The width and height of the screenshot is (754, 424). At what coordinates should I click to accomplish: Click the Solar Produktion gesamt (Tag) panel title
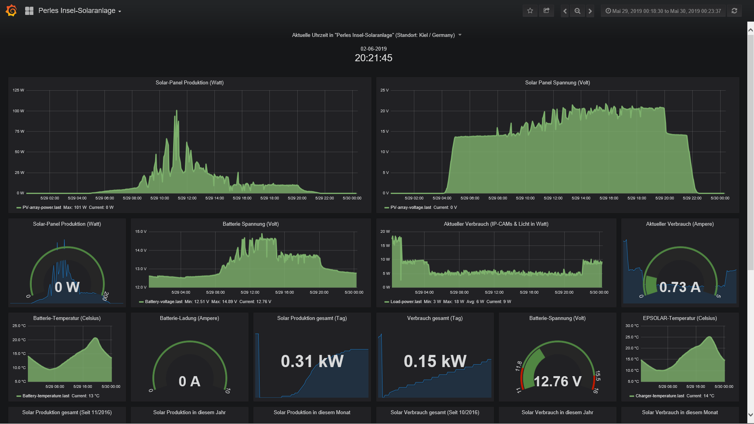coord(312,318)
